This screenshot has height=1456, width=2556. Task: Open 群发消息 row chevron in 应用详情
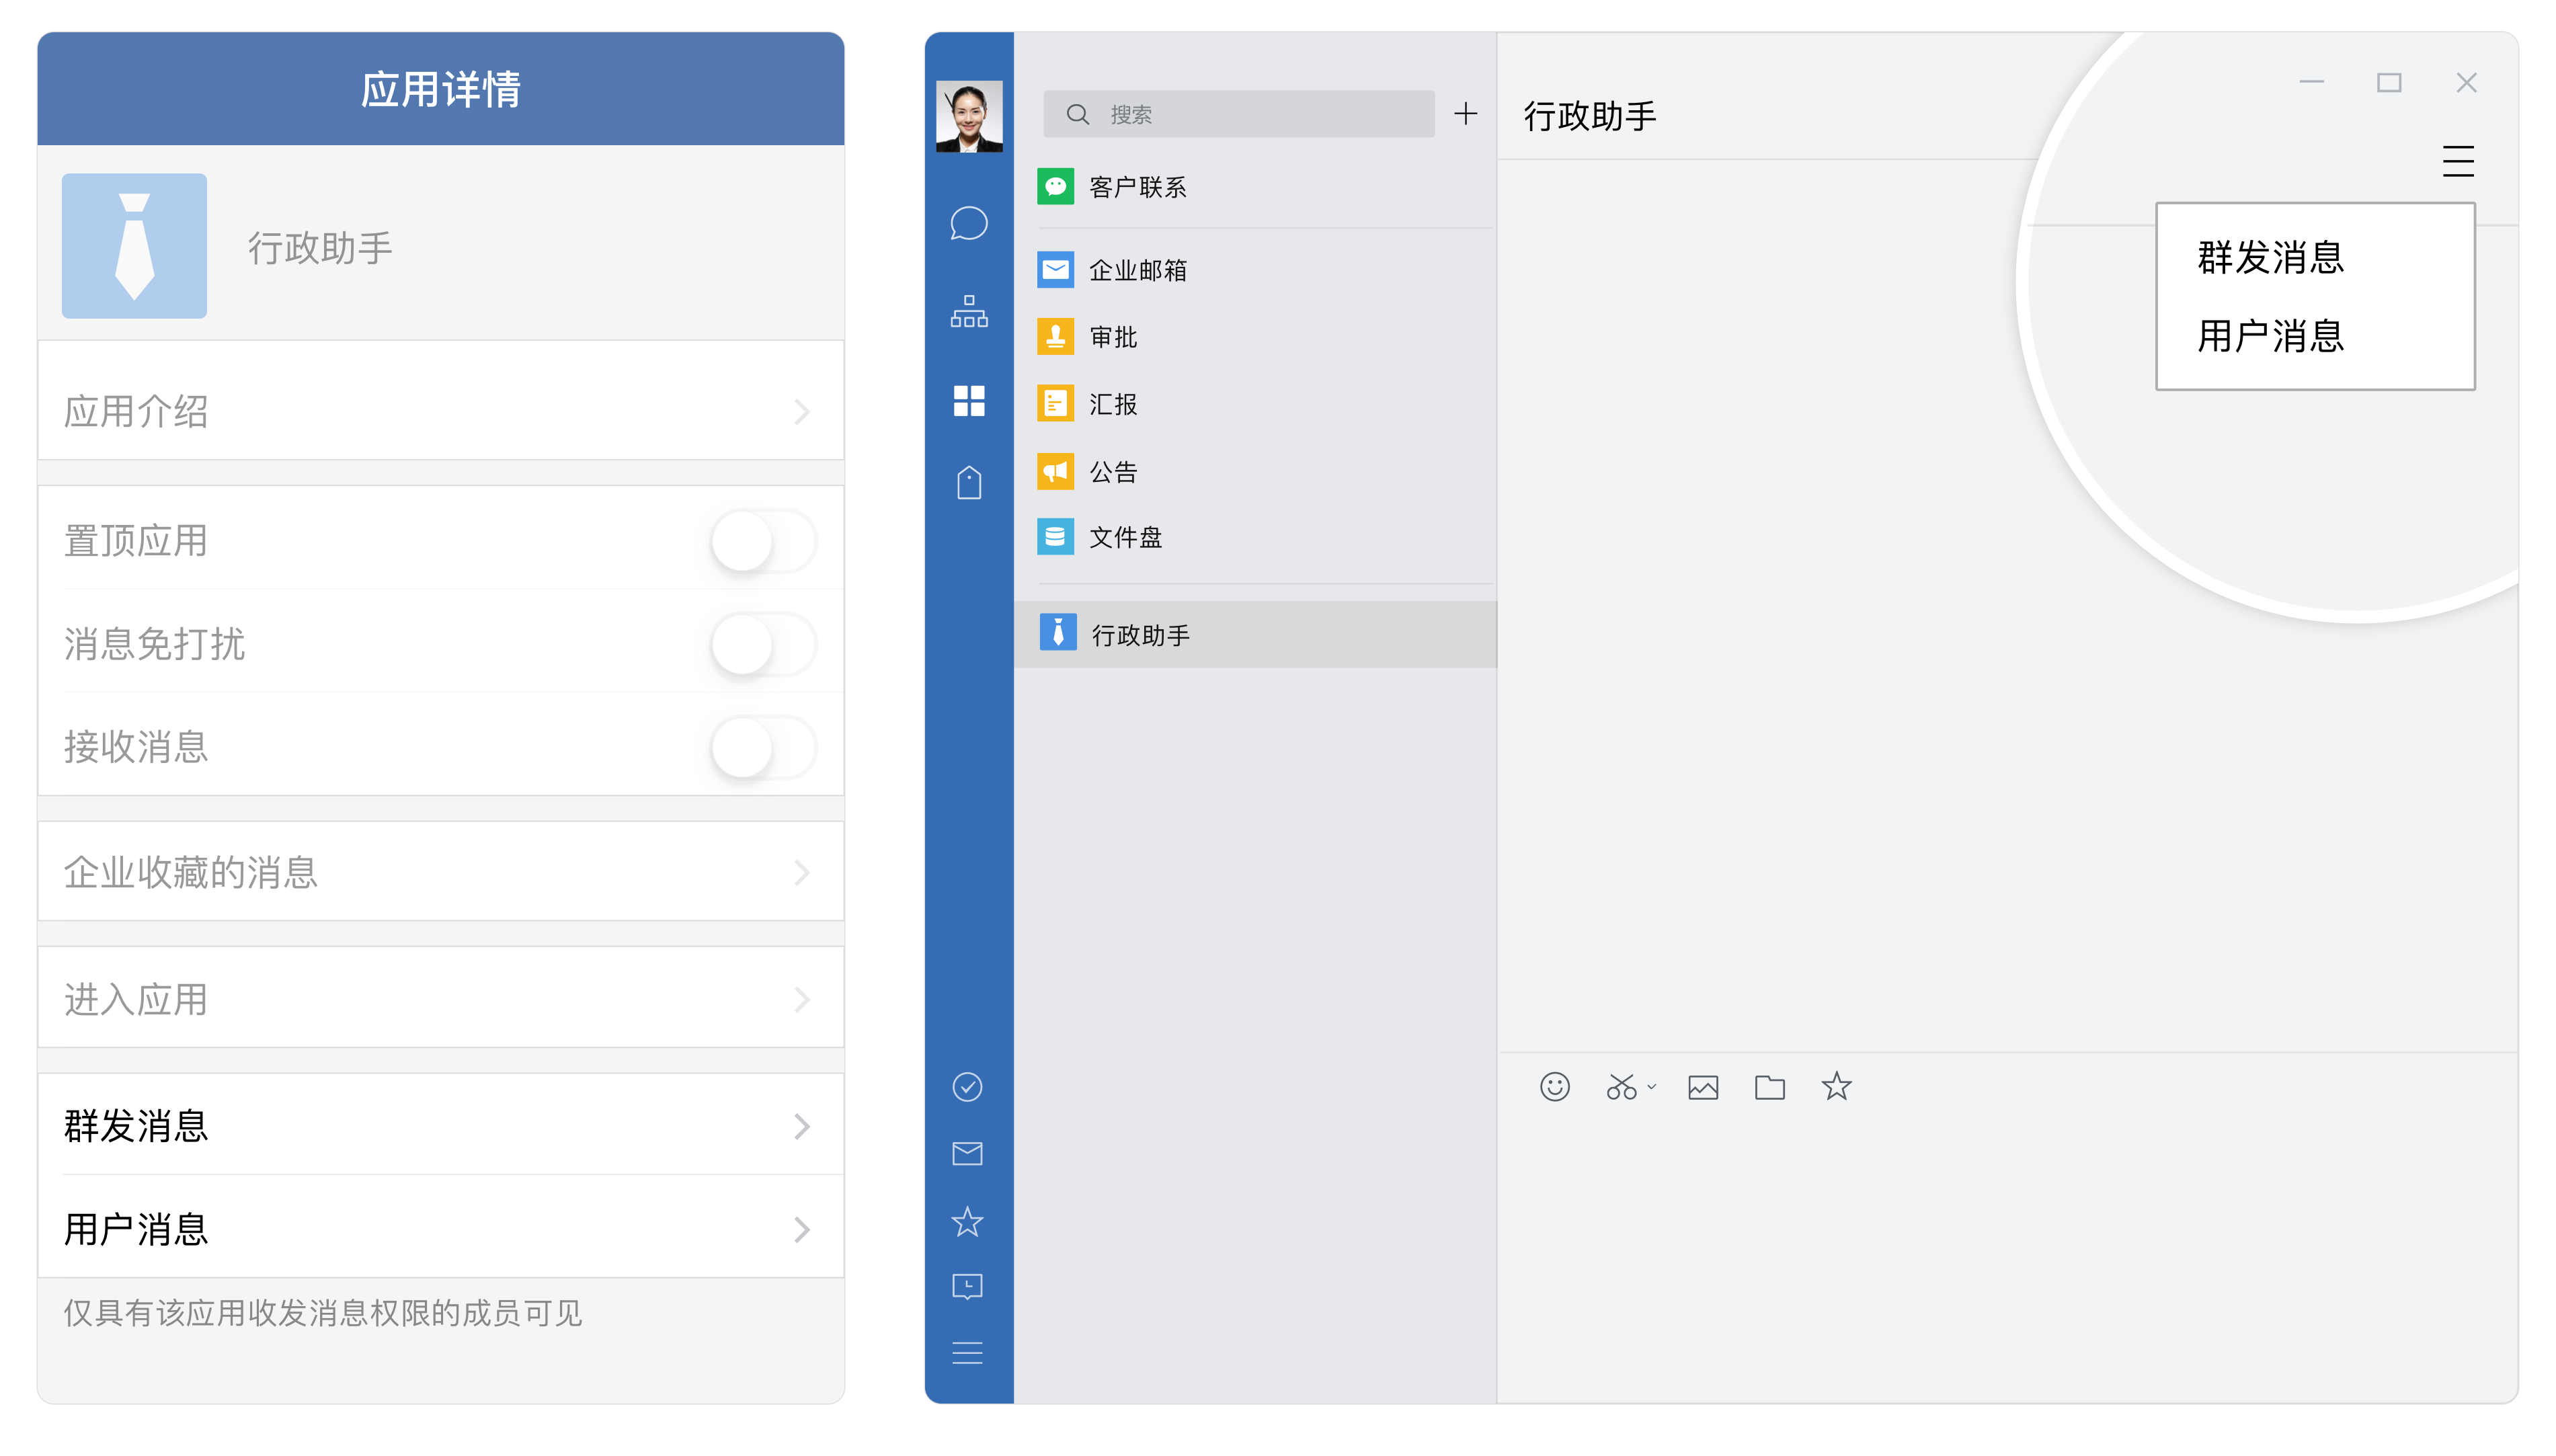[801, 1127]
